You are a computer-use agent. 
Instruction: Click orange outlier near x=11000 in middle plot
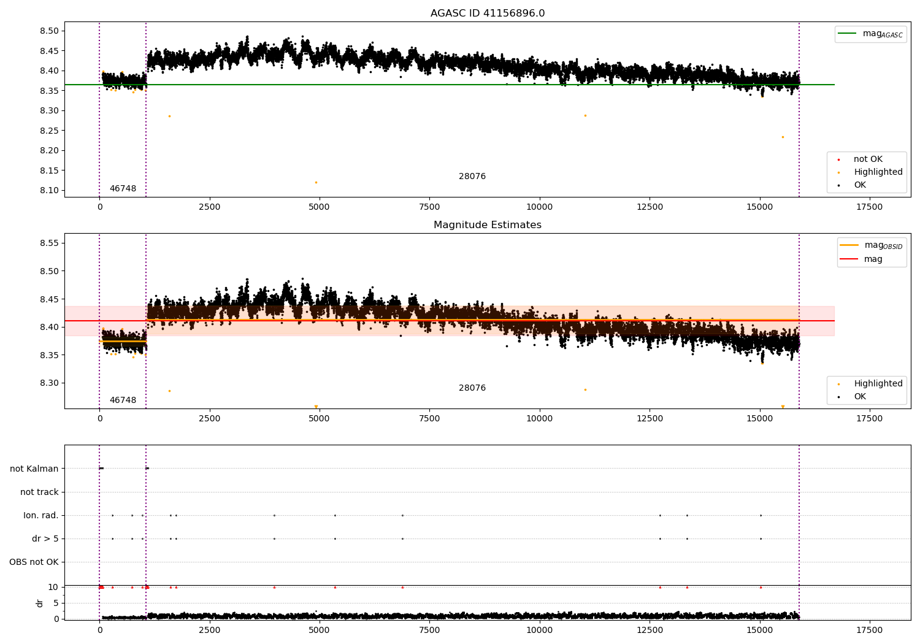[x=585, y=389]
